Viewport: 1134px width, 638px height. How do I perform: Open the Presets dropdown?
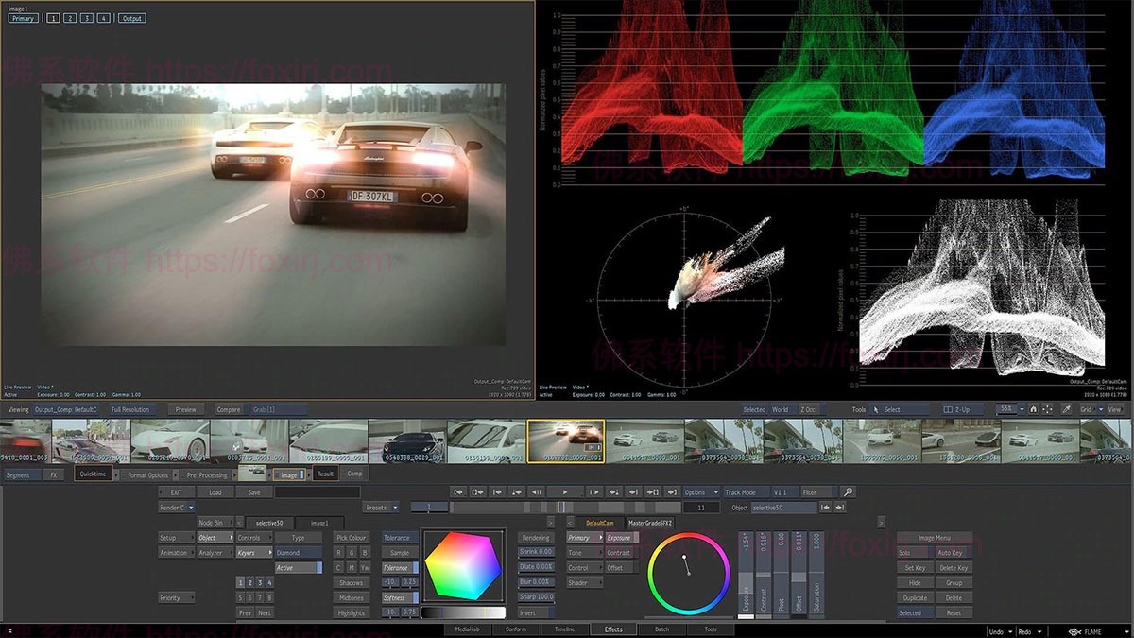[x=381, y=508]
